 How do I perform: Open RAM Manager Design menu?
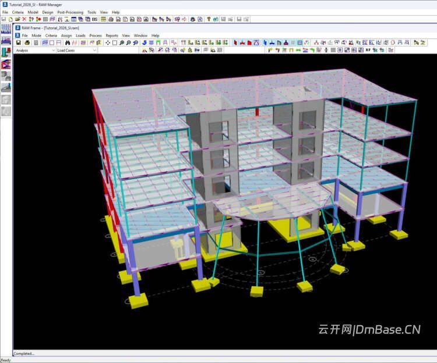click(48, 12)
